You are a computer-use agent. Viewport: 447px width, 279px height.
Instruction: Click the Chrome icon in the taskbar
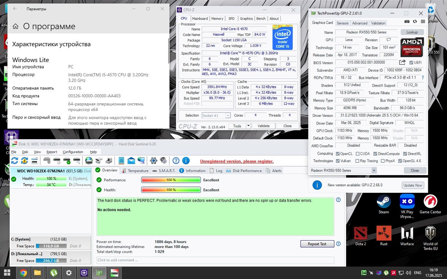tap(23, 273)
